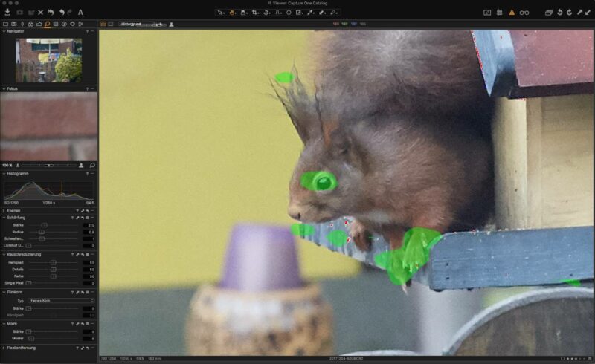Expand the Ebenen panel

click(4, 211)
